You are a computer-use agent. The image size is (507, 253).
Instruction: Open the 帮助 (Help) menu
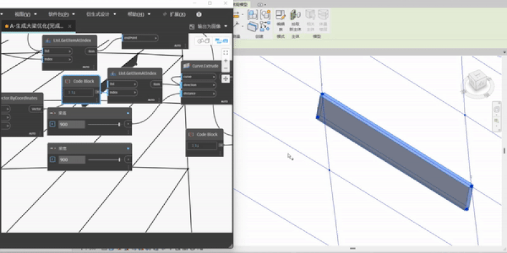(x=136, y=14)
